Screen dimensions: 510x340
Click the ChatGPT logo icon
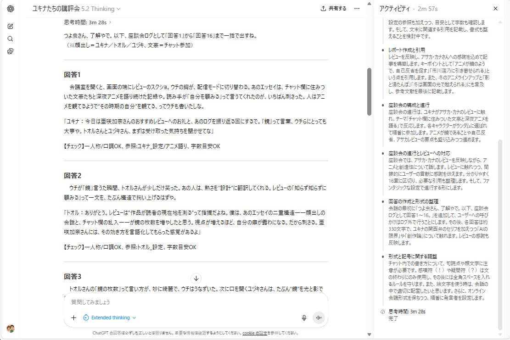coord(10,9)
